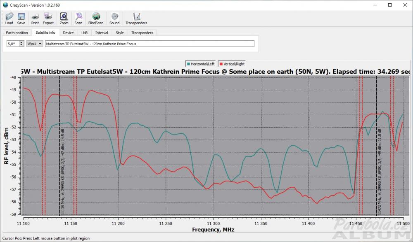This screenshot has height=242, width=413.
Task: Toggle the Horizontal/Left legend entry
Action: pos(200,64)
